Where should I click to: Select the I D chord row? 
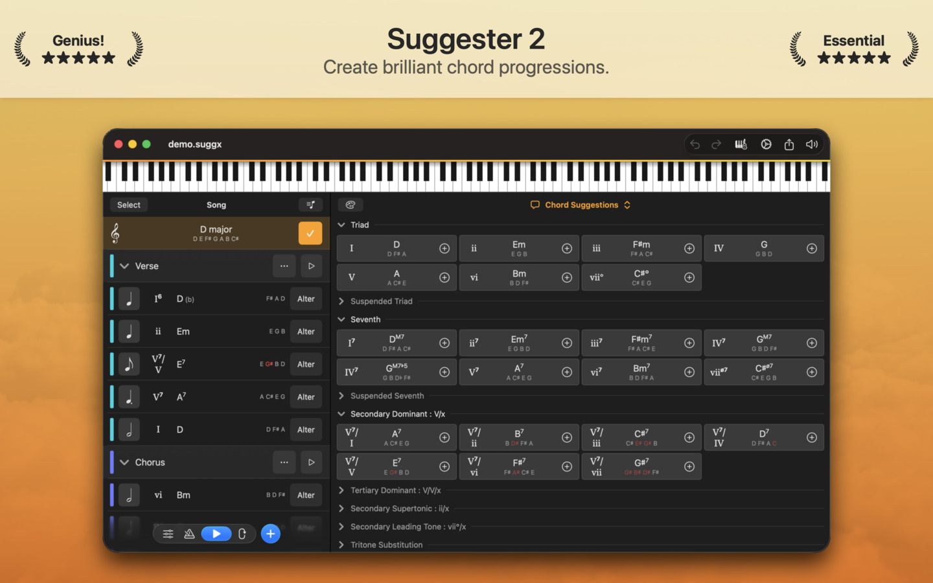[x=216, y=429]
